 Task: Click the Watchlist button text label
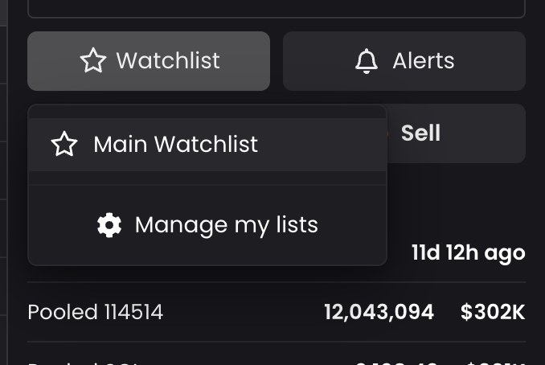pyautogui.click(x=167, y=61)
